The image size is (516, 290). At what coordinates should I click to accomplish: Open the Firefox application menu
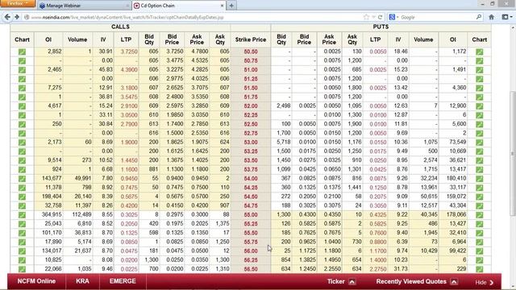(x=18, y=3)
